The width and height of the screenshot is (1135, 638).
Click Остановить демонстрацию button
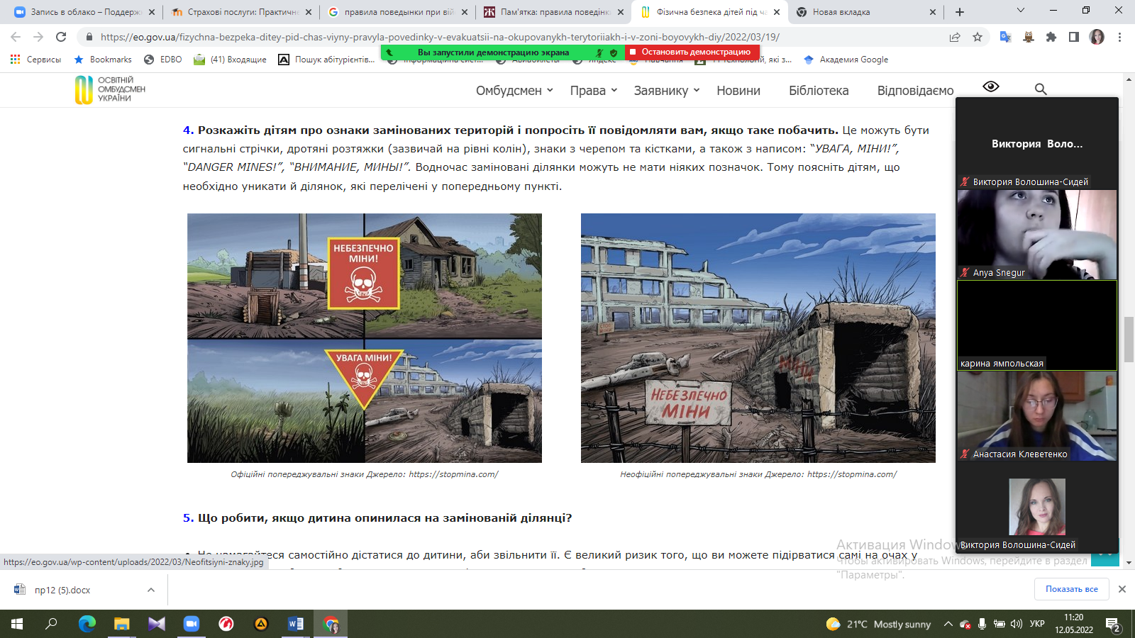point(692,52)
